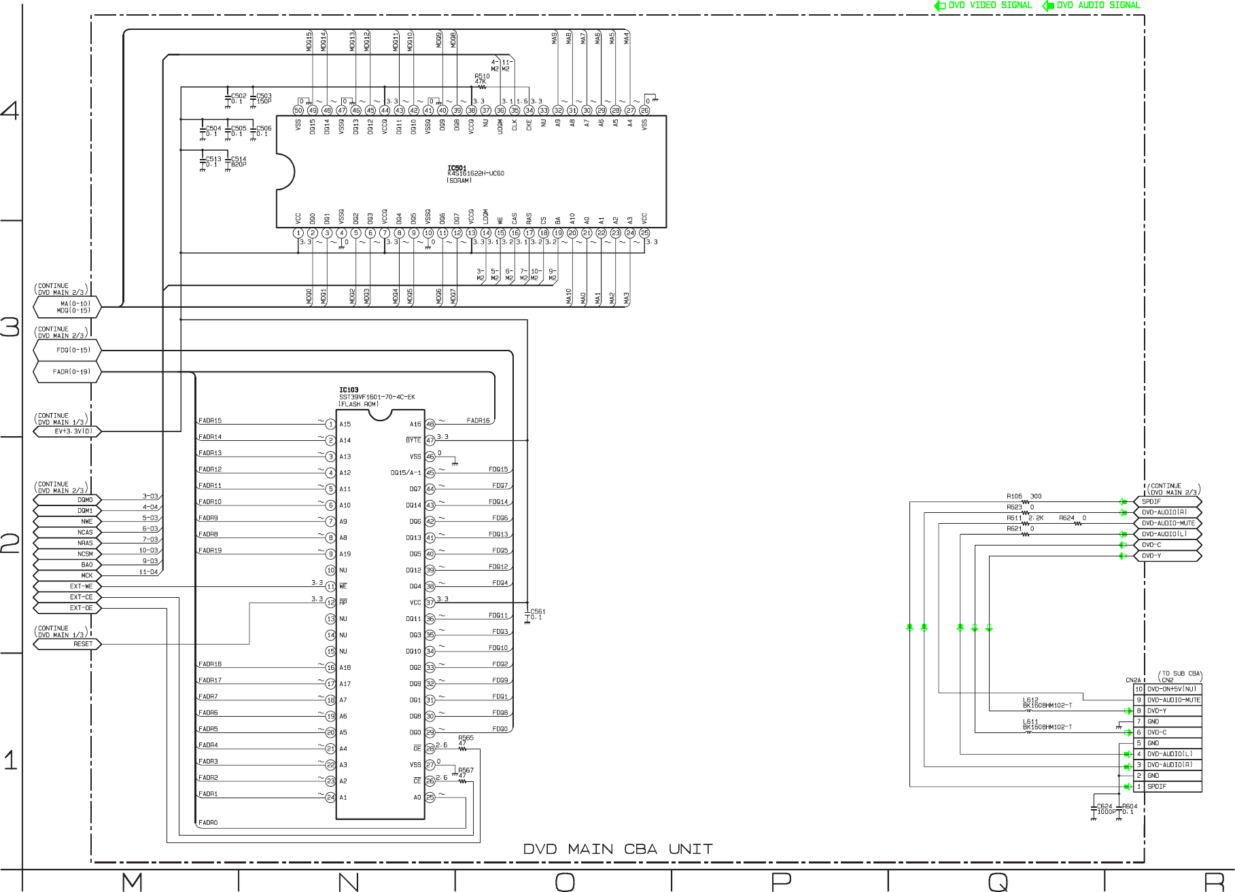Select capacitor C624 1000P label
The height and width of the screenshot is (892, 1235).
[1106, 809]
